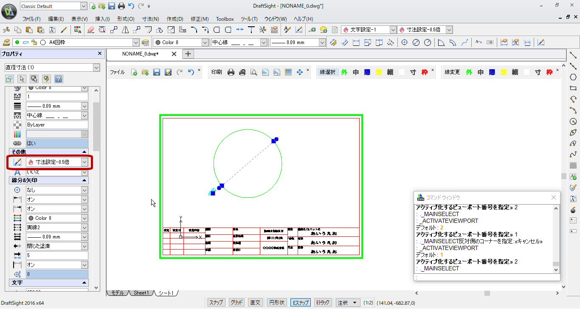Select the Diameter dimension tool icon
580x309 pixels.
416,42
